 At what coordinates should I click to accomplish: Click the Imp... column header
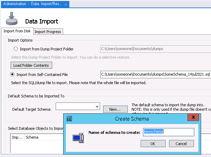[17, 138]
